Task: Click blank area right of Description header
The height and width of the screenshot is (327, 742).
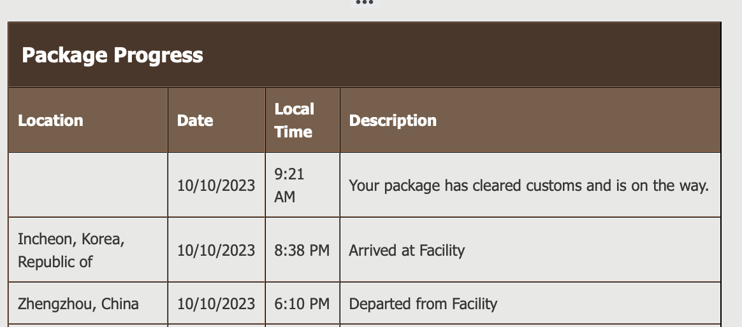Action: pyautogui.click(x=574, y=121)
